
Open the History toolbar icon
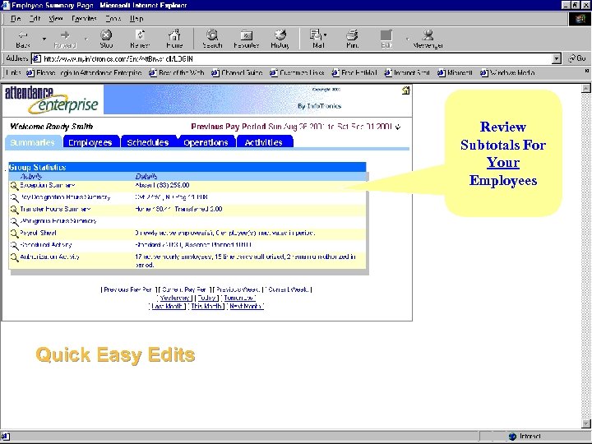[280, 39]
